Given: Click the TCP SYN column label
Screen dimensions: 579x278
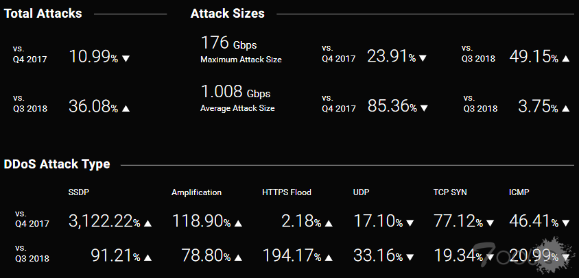Looking at the screenshot, I should point(450,192).
